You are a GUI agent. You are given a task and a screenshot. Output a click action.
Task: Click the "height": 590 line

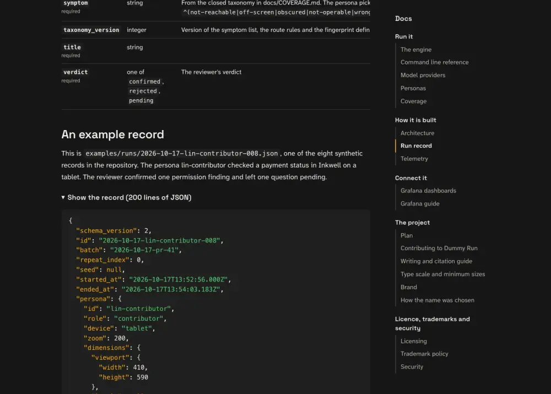(123, 377)
